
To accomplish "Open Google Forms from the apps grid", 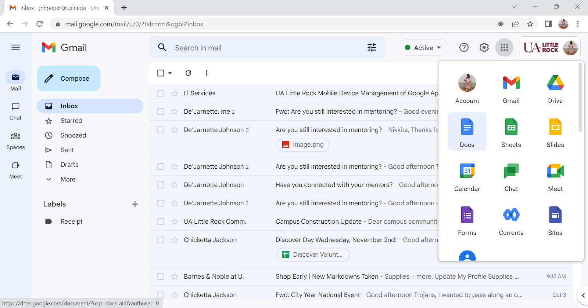I will tap(467, 220).
